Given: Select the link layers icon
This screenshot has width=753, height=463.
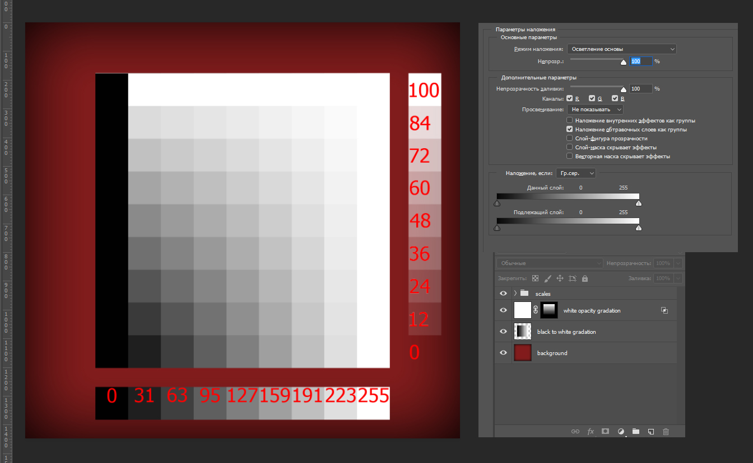Looking at the screenshot, I should pos(575,431).
